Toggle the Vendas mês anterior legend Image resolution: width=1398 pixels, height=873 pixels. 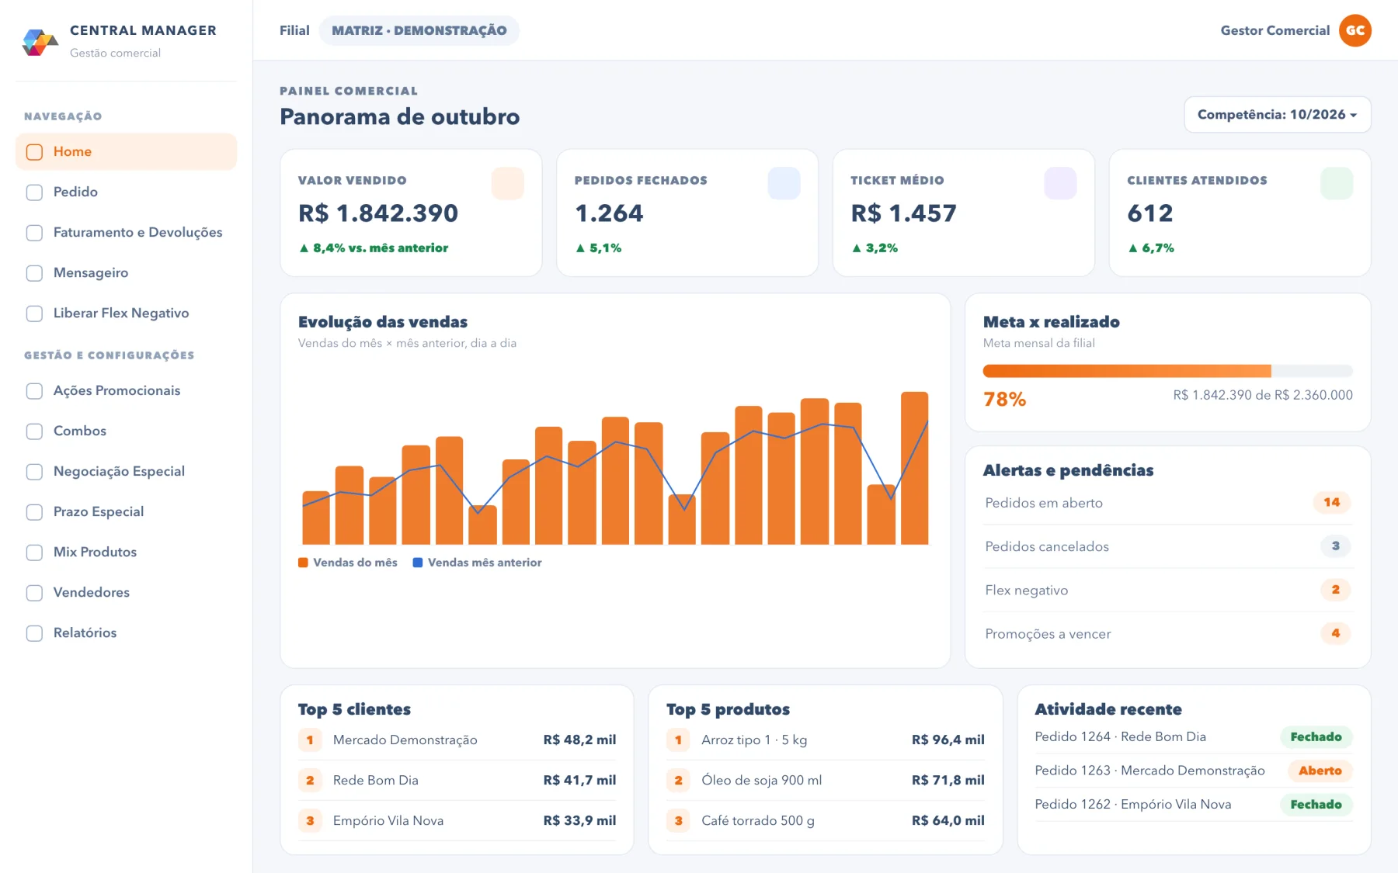[x=478, y=563]
